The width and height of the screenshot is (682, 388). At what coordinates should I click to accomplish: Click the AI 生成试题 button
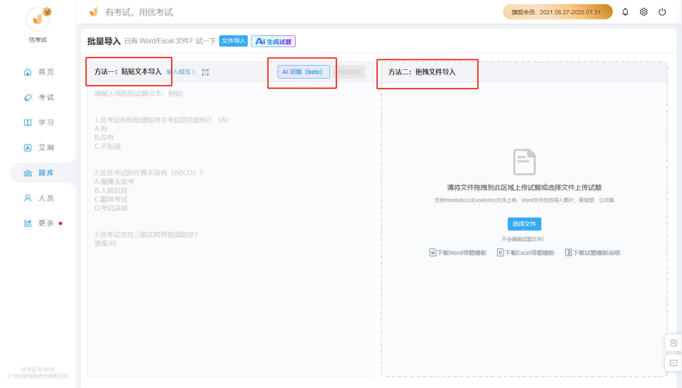[273, 41]
